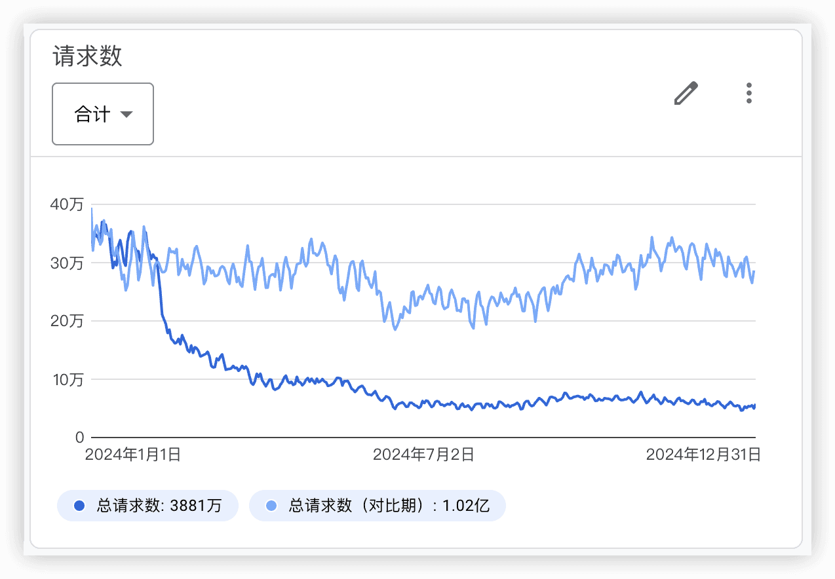Click the dark blue legend dot
835x579 pixels.
(x=79, y=506)
